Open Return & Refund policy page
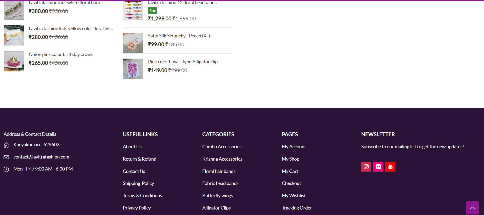 coord(139,159)
